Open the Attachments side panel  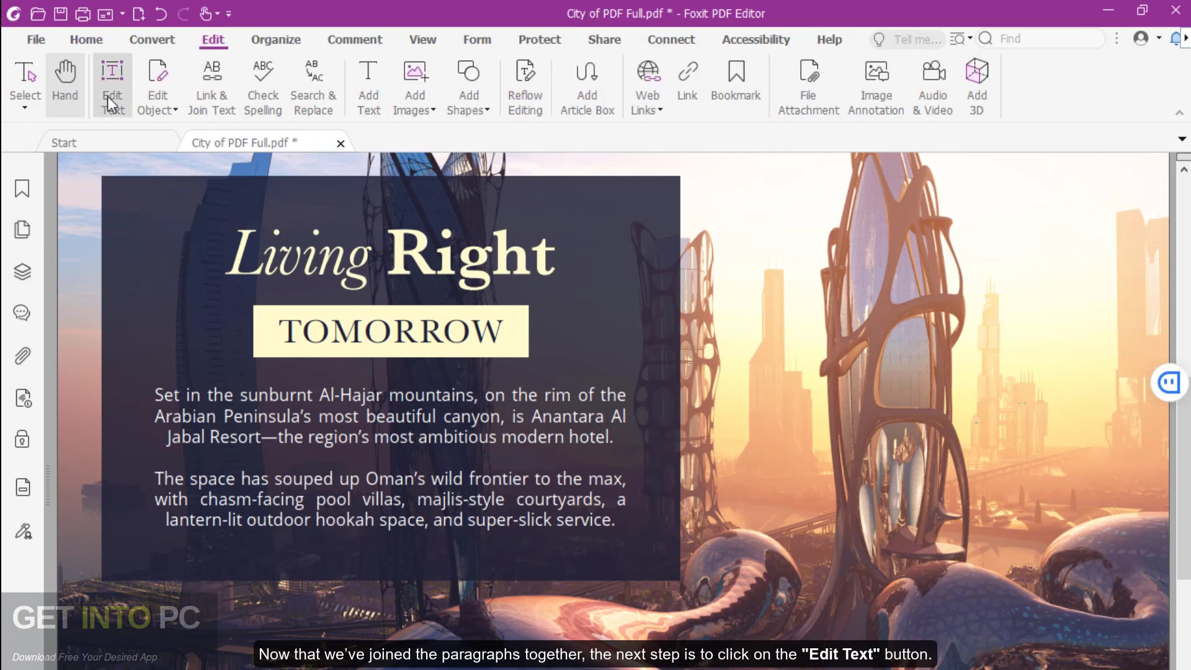point(22,356)
